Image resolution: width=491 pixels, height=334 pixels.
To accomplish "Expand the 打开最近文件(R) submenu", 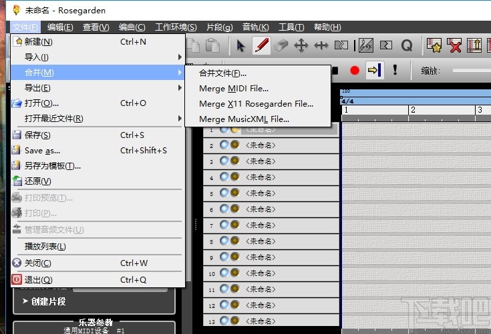I will (x=98, y=119).
